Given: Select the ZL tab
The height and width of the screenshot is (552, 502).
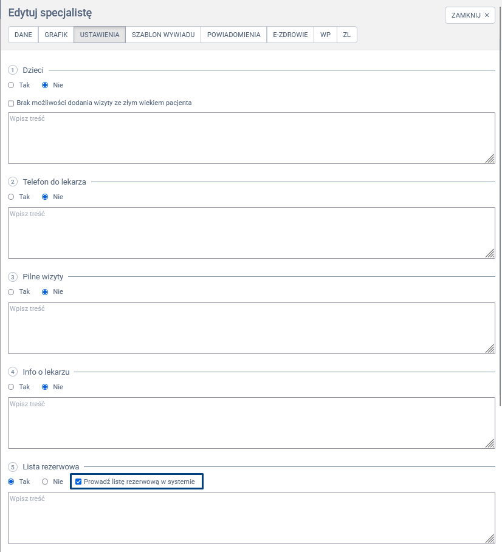Looking at the screenshot, I should [x=346, y=35].
